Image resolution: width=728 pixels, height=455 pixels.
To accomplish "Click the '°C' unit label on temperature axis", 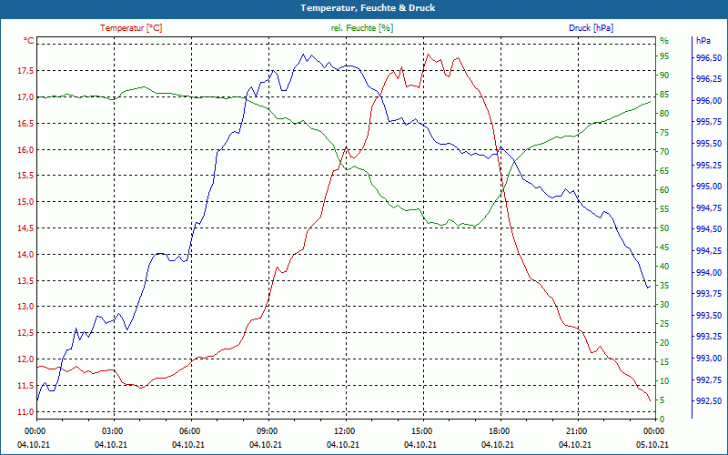I will point(29,41).
